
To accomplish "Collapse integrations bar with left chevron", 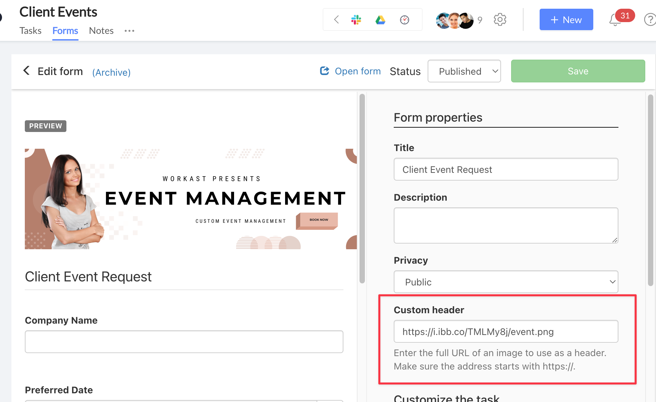I will pyautogui.click(x=337, y=20).
